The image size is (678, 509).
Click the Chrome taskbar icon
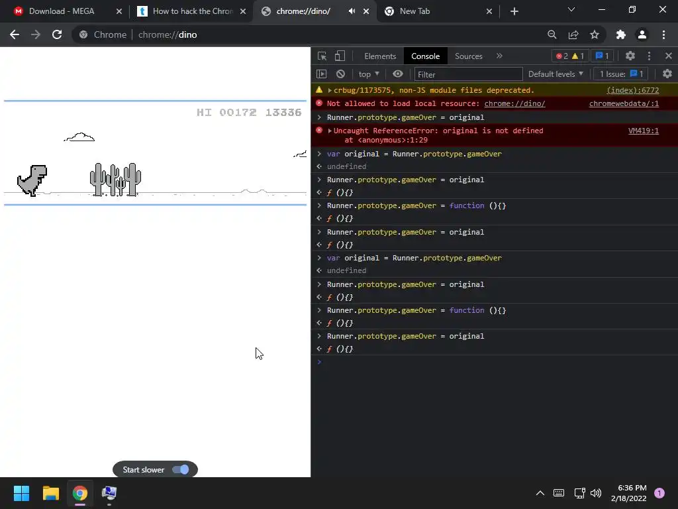(80, 493)
